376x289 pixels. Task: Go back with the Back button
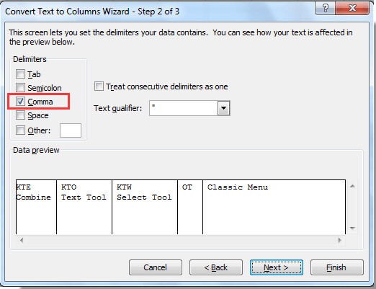click(216, 267)
